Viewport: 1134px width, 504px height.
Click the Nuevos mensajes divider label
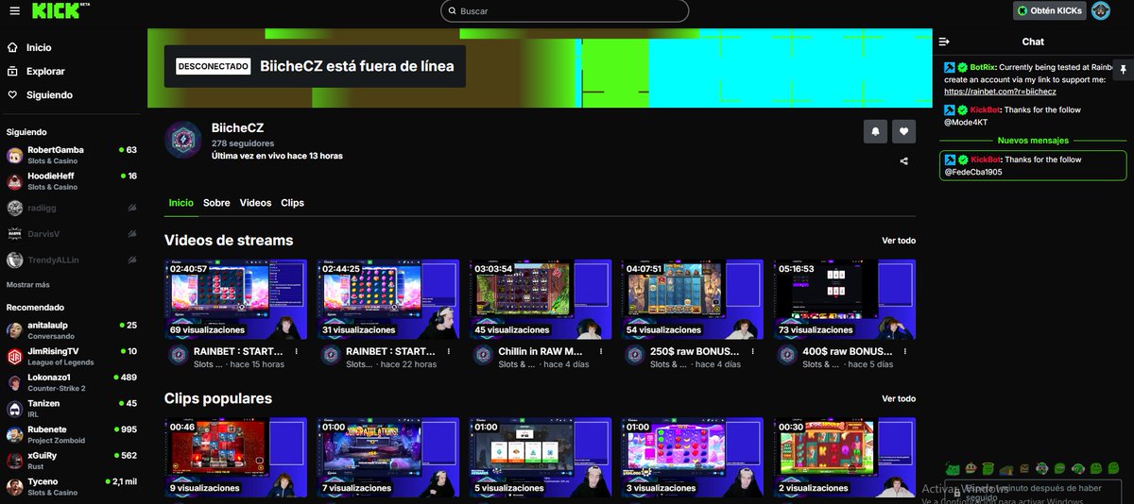click(1032, 140)
